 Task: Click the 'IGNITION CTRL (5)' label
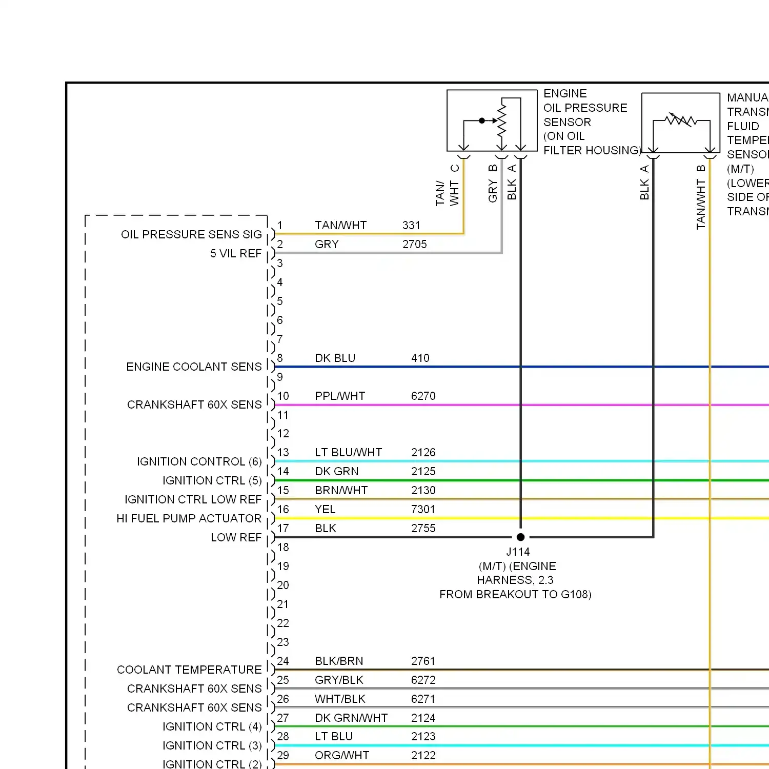pos(212,480)
